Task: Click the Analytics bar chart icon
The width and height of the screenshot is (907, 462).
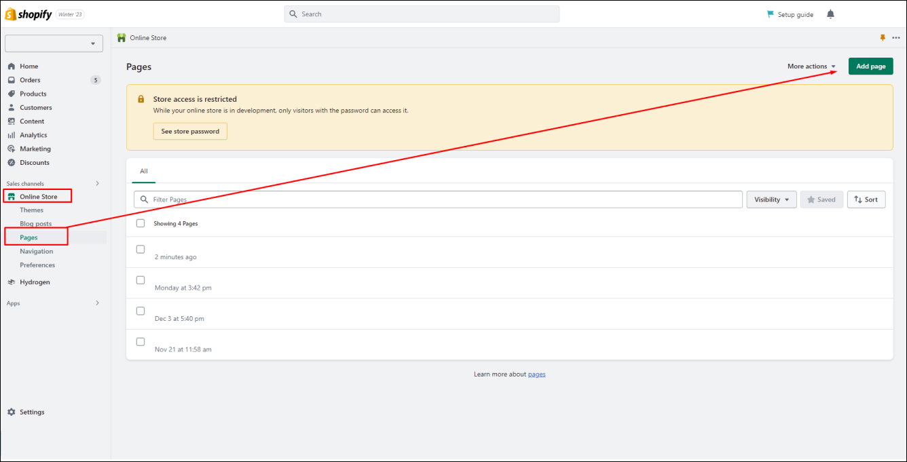Action: [x=12, y=135]
